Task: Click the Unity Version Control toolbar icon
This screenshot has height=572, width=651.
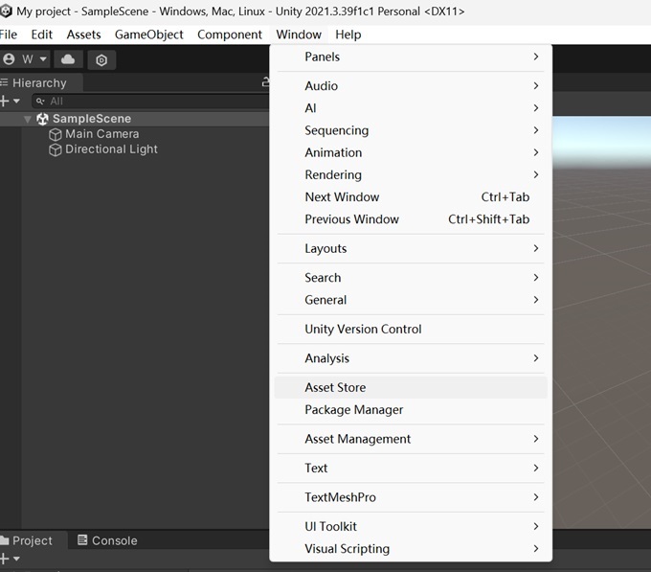Action: [101, 60]
